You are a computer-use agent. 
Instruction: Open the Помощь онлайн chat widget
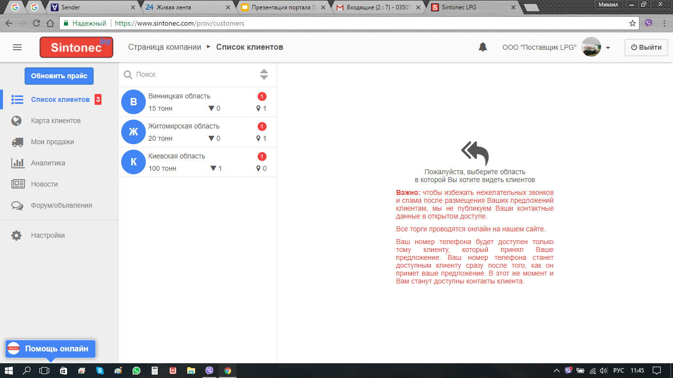pos(51,348)
